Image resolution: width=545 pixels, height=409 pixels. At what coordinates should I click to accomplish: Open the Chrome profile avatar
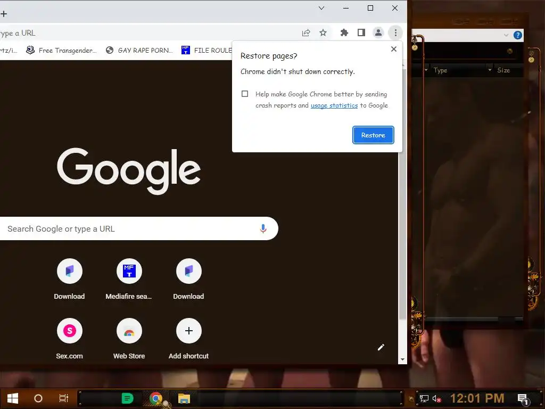click(x=378, y=32)
